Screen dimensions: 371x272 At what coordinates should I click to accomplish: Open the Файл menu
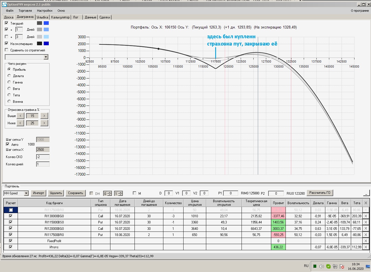tap(10, 11)
